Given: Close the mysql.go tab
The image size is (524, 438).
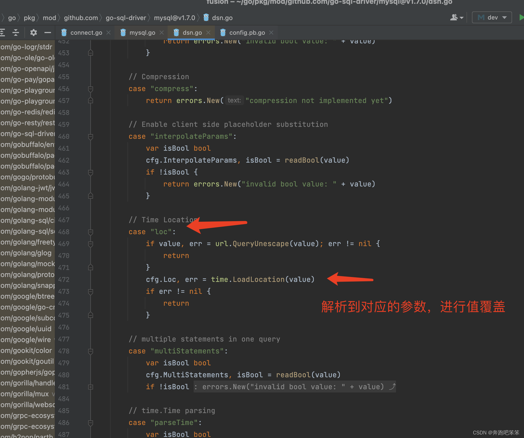Looking at the screenshot, I should (x=162, y=33).
